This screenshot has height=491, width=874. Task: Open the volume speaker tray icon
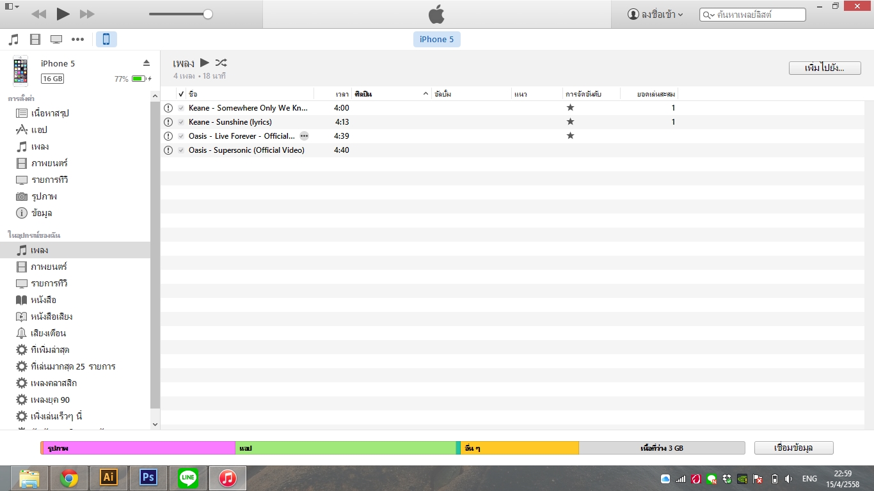pos(789,479)
